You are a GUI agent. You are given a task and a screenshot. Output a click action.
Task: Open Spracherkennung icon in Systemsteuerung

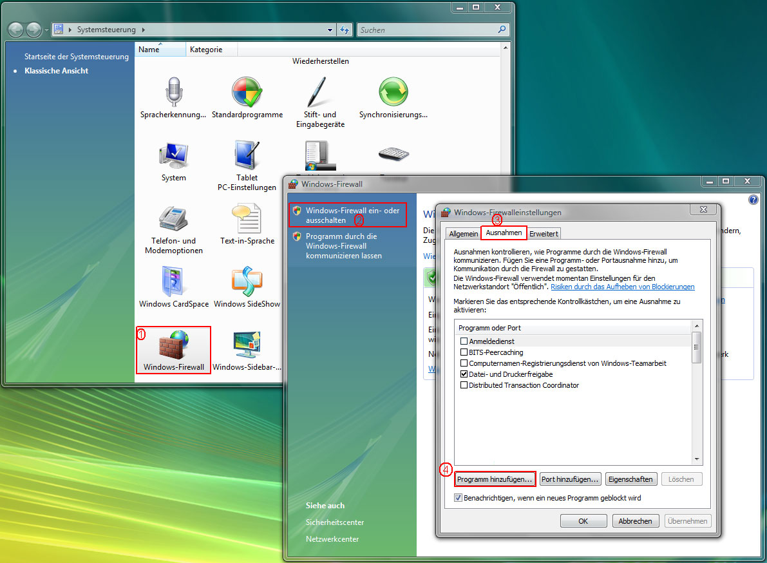tap(173, 98)
